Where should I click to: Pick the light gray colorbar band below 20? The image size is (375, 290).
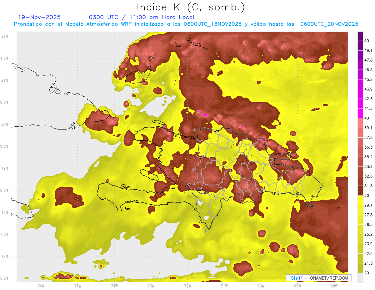360,278
